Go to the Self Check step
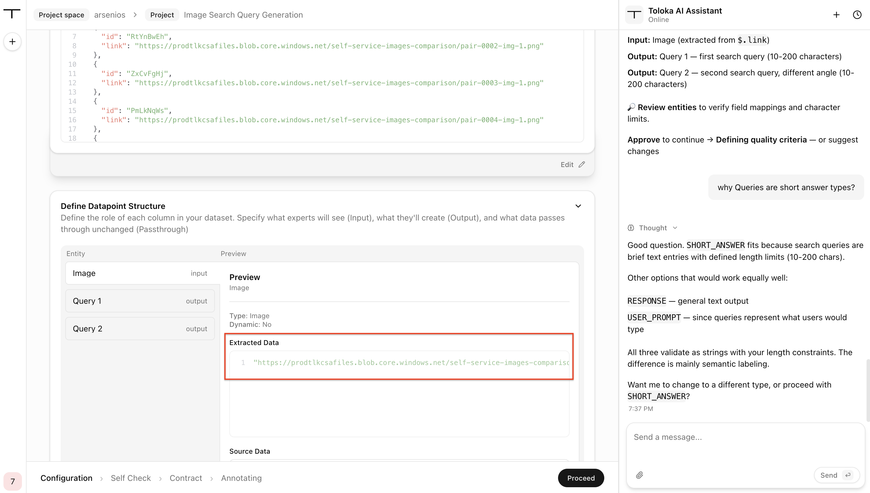The image size is (870, 493). coord(131,478)
